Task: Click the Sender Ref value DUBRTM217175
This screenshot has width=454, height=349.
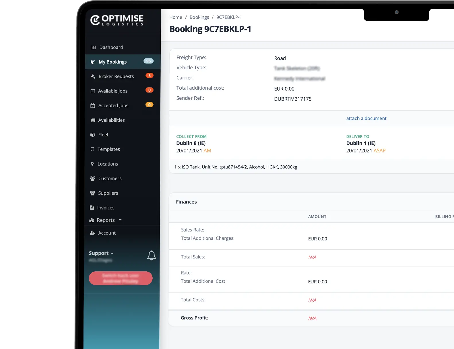Action: coord(293,99)
